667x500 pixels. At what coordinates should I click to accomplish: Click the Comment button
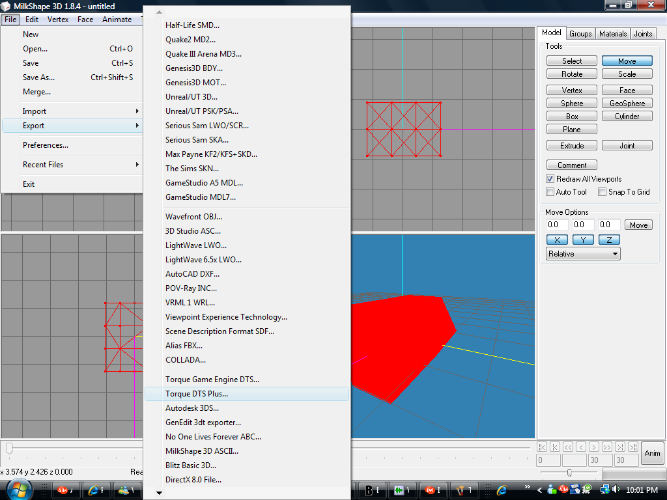[x=572, y=165]
